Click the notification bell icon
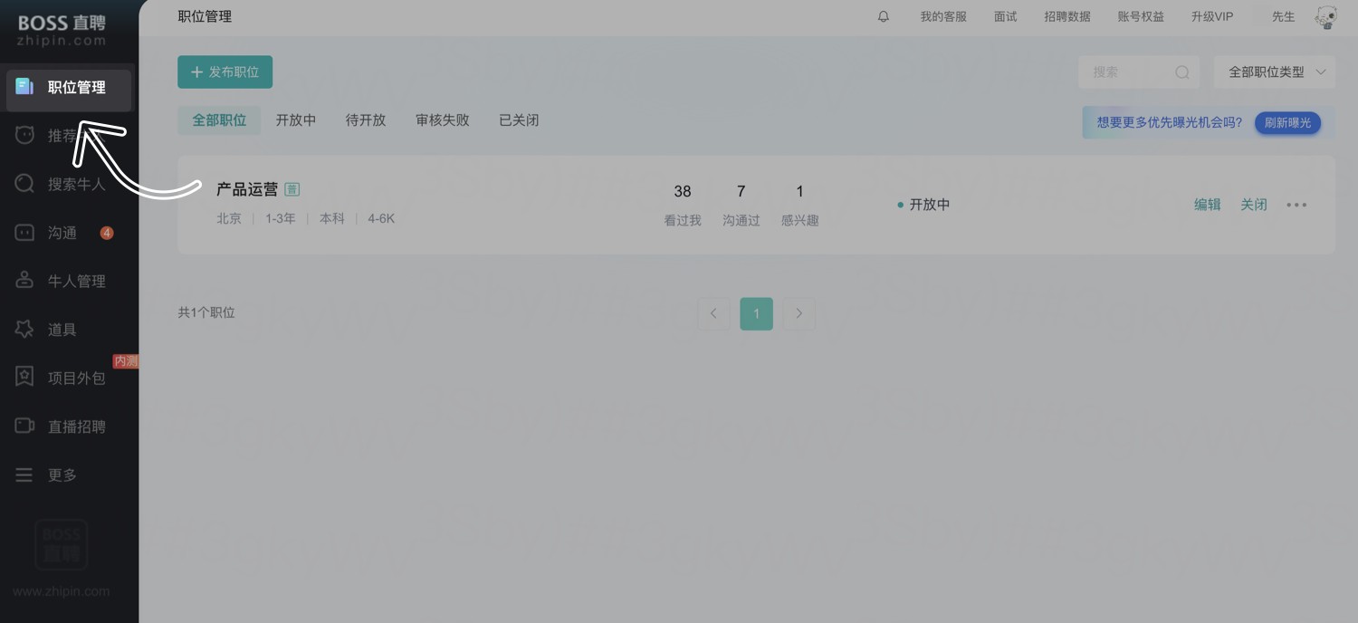1358x623 pixels. pyautogui.click(x=883, y=15)
